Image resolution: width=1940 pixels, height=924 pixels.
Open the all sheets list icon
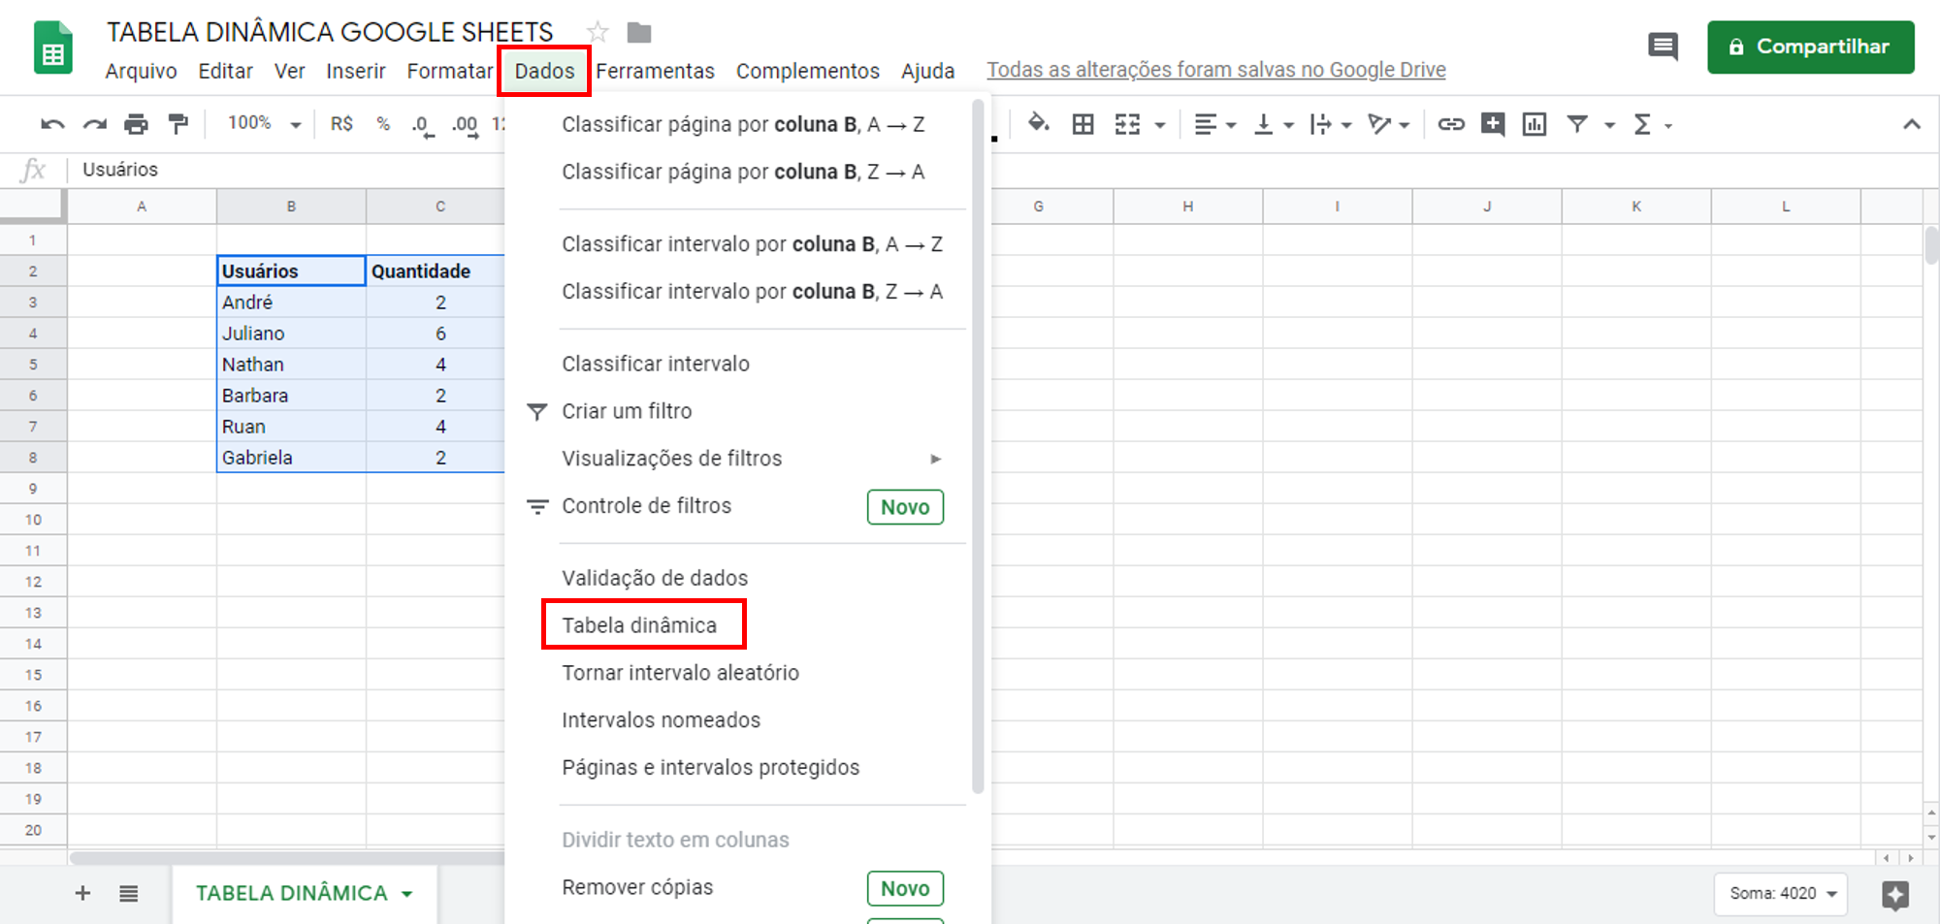(x=129, y=893)
